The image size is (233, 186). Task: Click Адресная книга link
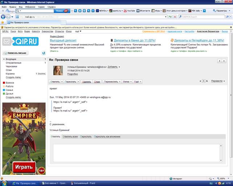175,31
